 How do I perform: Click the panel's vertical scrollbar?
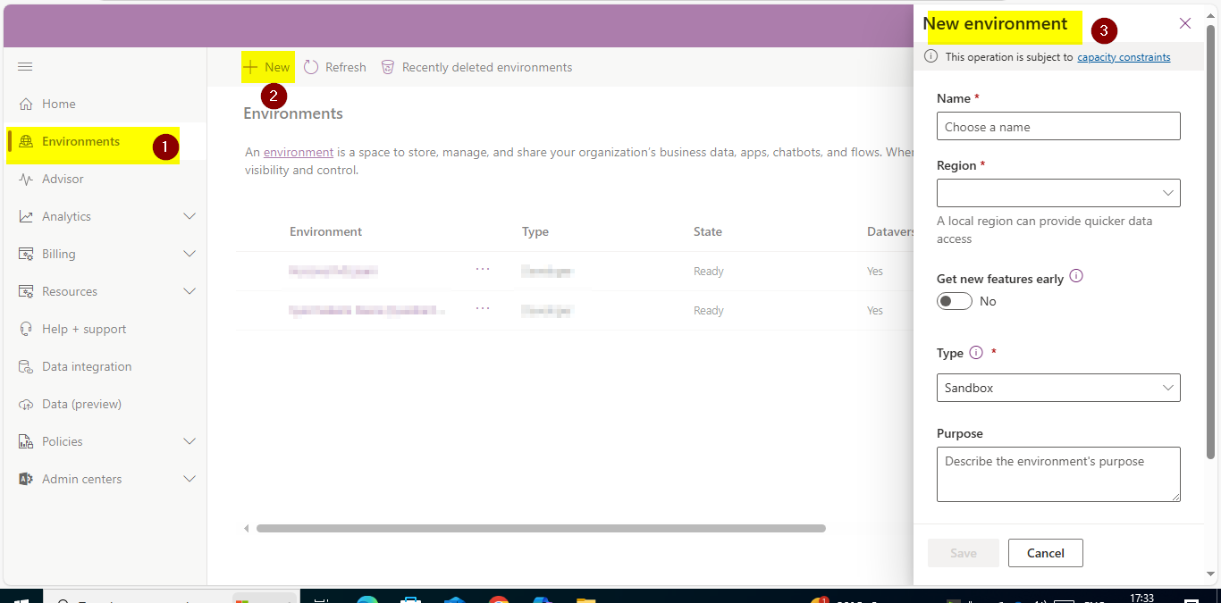click(x=1211, y=242)
